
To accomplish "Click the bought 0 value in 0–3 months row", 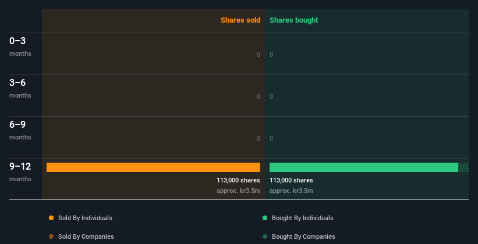I will pos(271,55).
